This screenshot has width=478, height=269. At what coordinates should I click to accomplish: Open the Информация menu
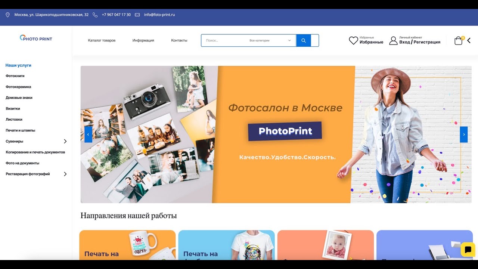pyautogui.click(x=143, y=40)
